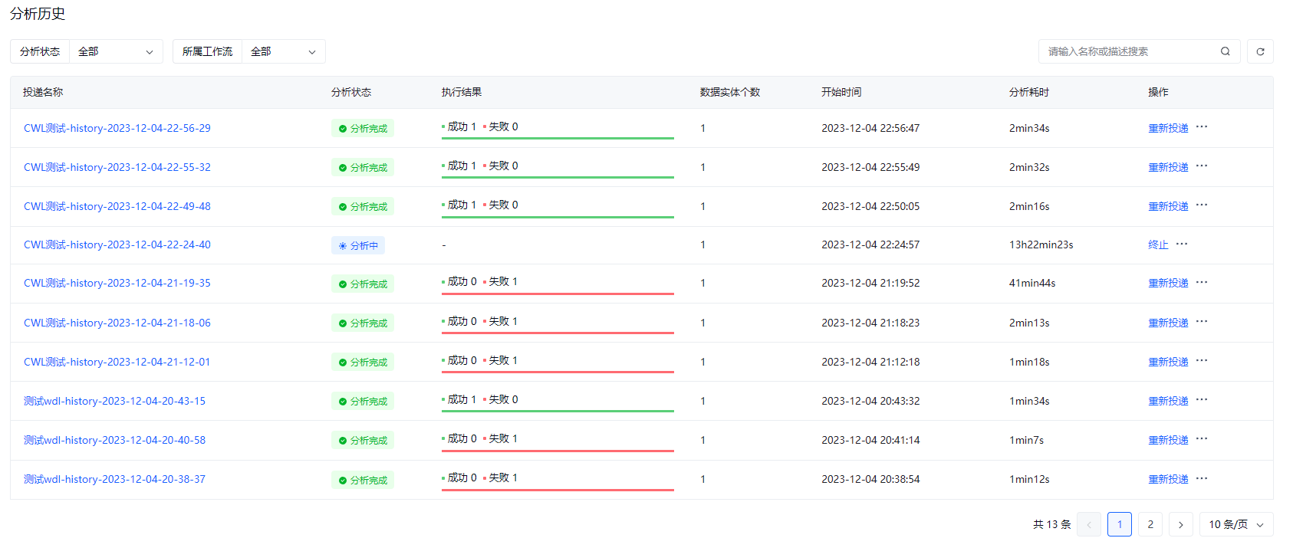Click the 分析耗时 column header

point(1029,92)
